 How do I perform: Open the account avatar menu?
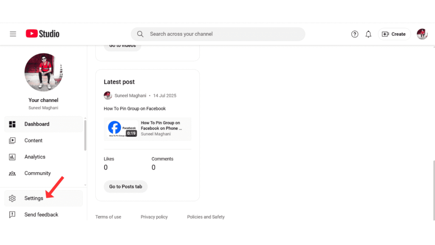(x=422, y=34)
